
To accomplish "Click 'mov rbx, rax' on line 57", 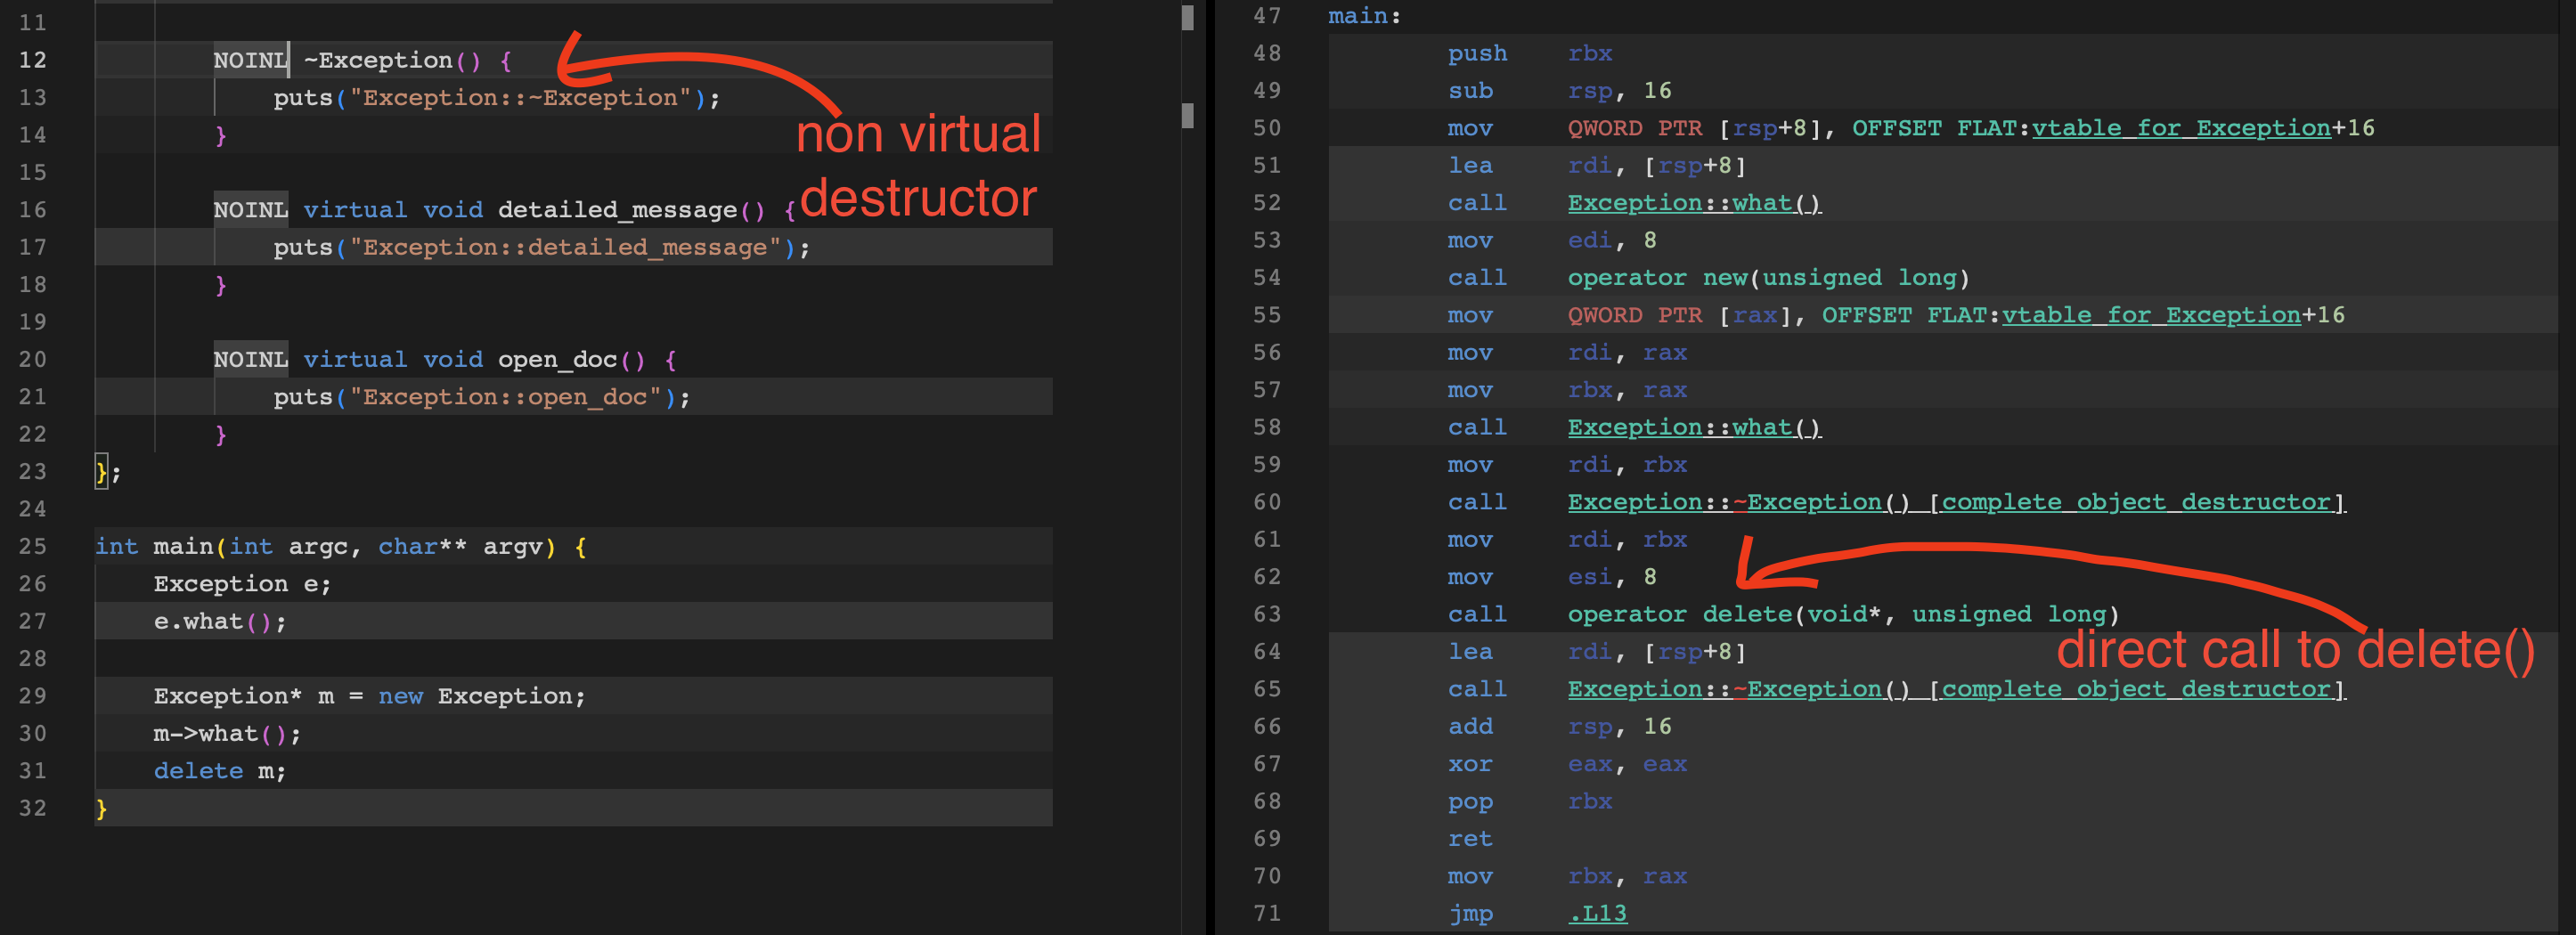I will point(1567,390).
